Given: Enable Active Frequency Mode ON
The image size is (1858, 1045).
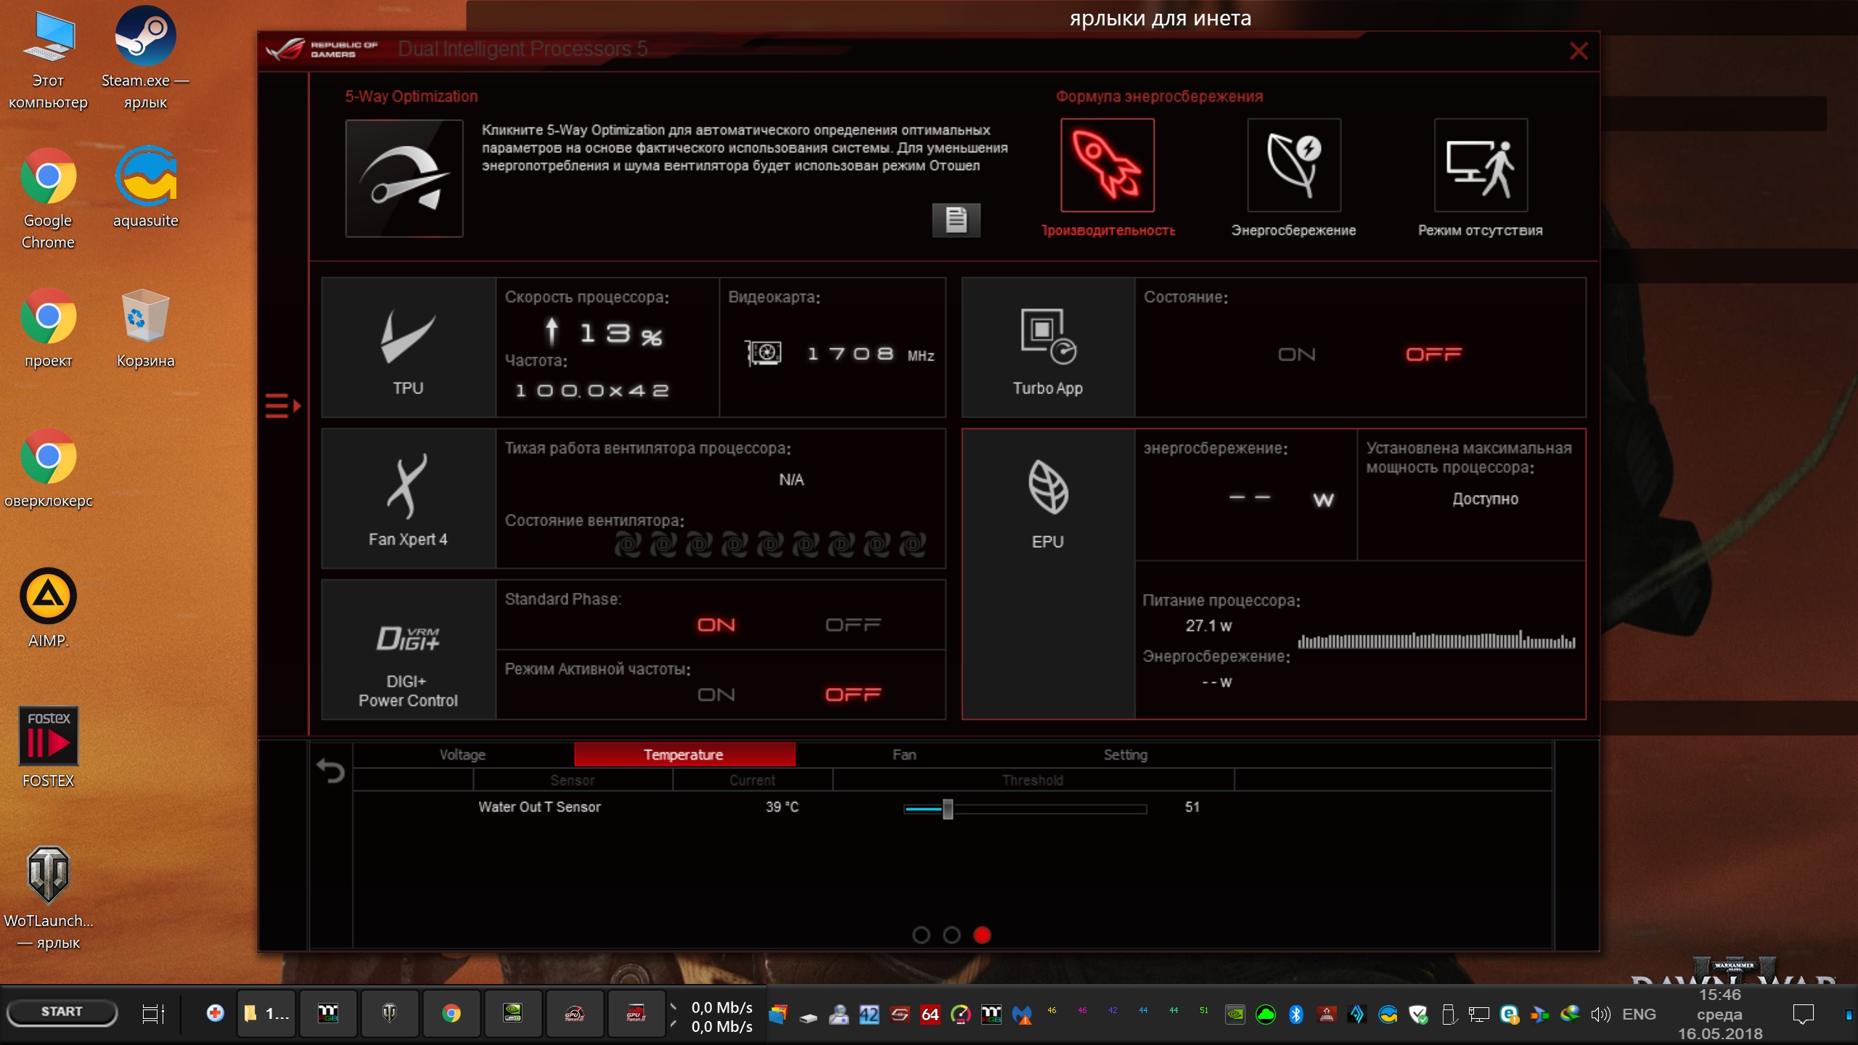Looking at the screenshot, I should click(716, 695).
